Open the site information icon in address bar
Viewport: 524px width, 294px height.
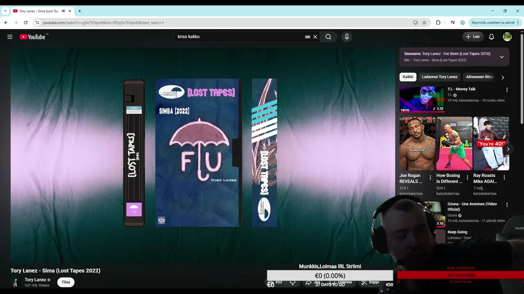click(37, 22)
